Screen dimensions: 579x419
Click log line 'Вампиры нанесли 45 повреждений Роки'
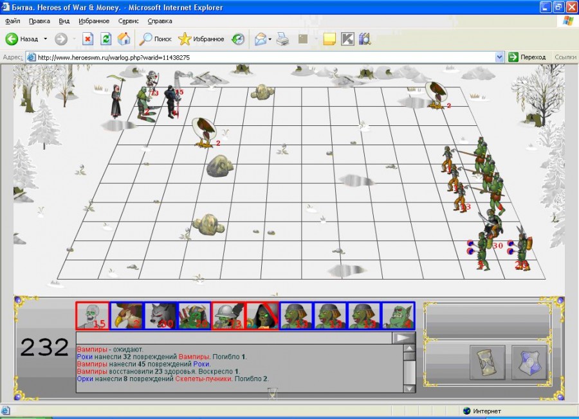143,364
